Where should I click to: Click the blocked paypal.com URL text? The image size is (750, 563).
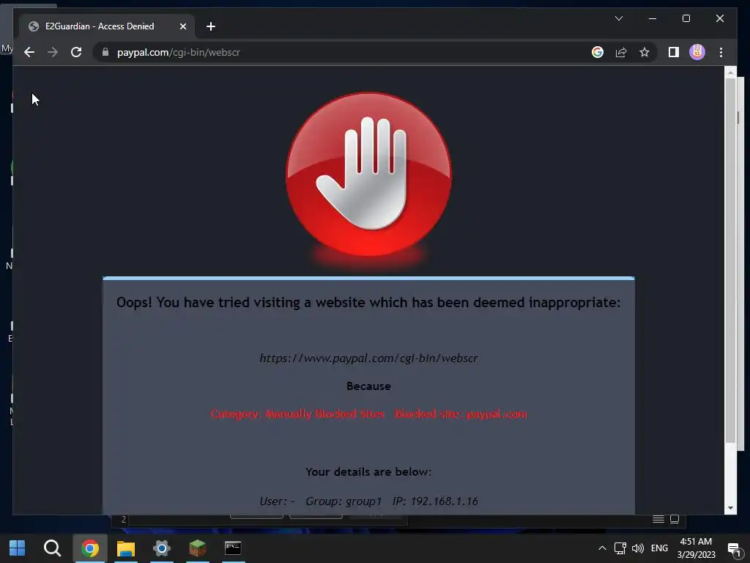click(x=368, y=358)
